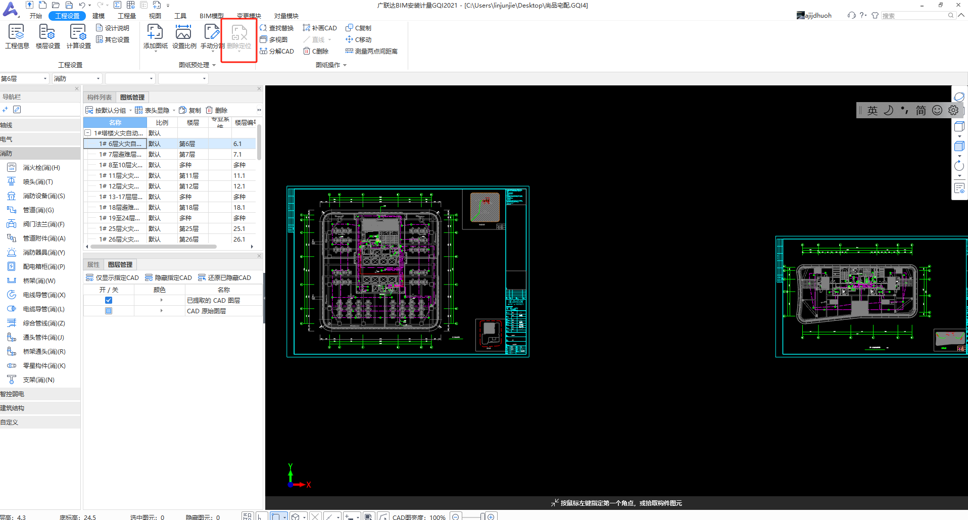The height and width of the screenshot is (520, 968).
Task: Open 楼层设置 floor settings
Action: tap(47, 36)
